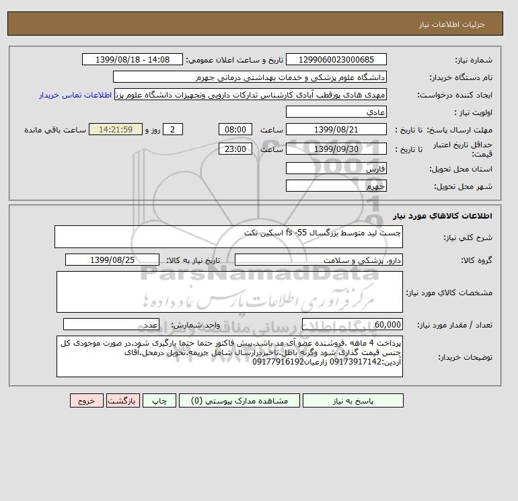
Task: Click the general description text box
Action: (x=229, y=237)
